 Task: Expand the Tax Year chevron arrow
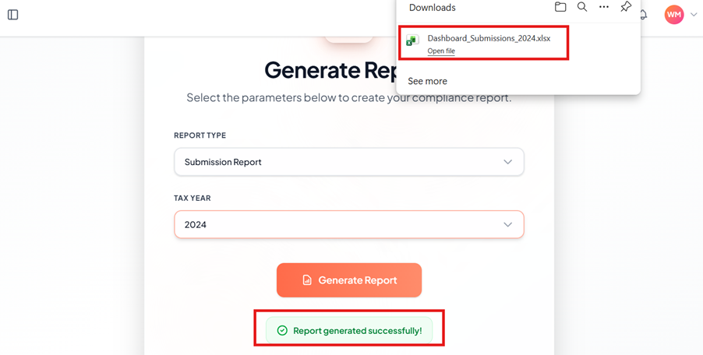pyautogui.click(x=507, y=225)
